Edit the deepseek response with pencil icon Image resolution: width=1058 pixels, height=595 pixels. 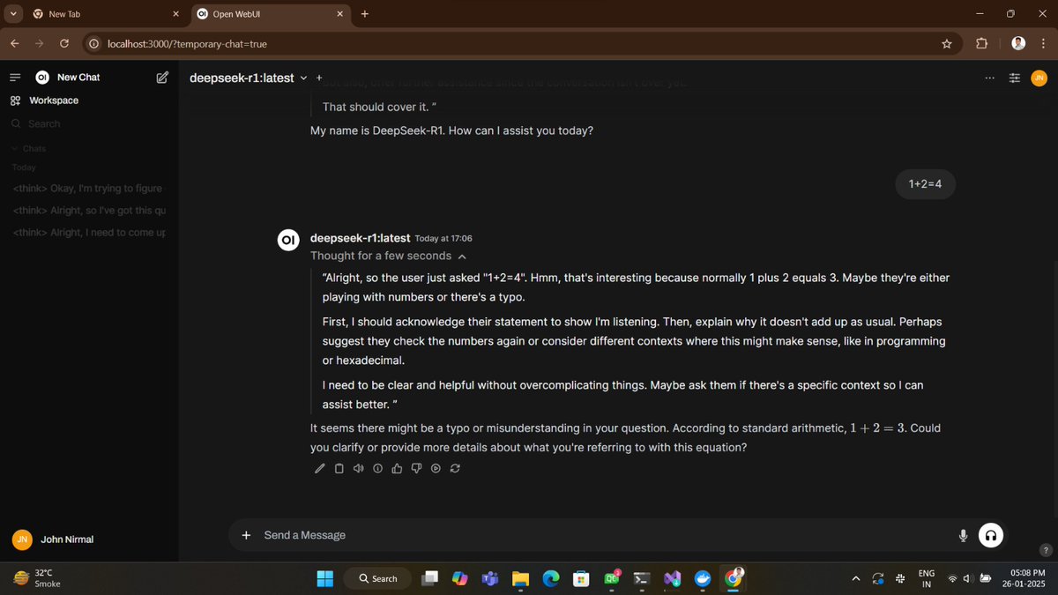coord(320,468)
